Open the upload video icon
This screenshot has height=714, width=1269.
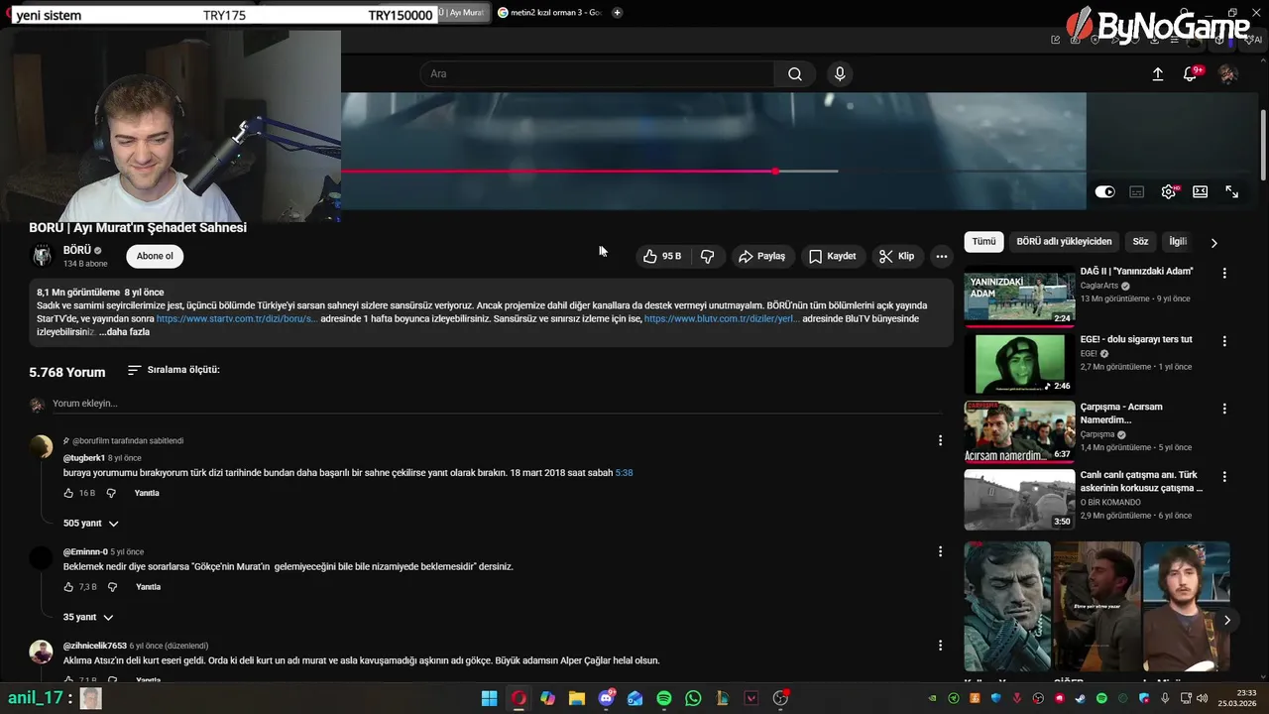click(1157, 74)
